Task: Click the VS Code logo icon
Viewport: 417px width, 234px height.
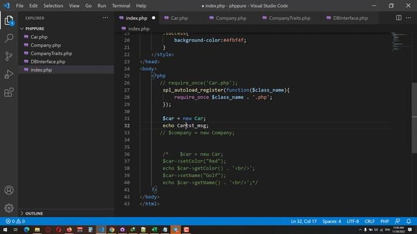Action: click(7, 6)
